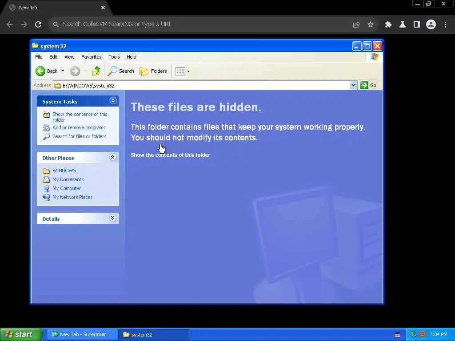Toggle the Folders pane button

pos(153,71)
